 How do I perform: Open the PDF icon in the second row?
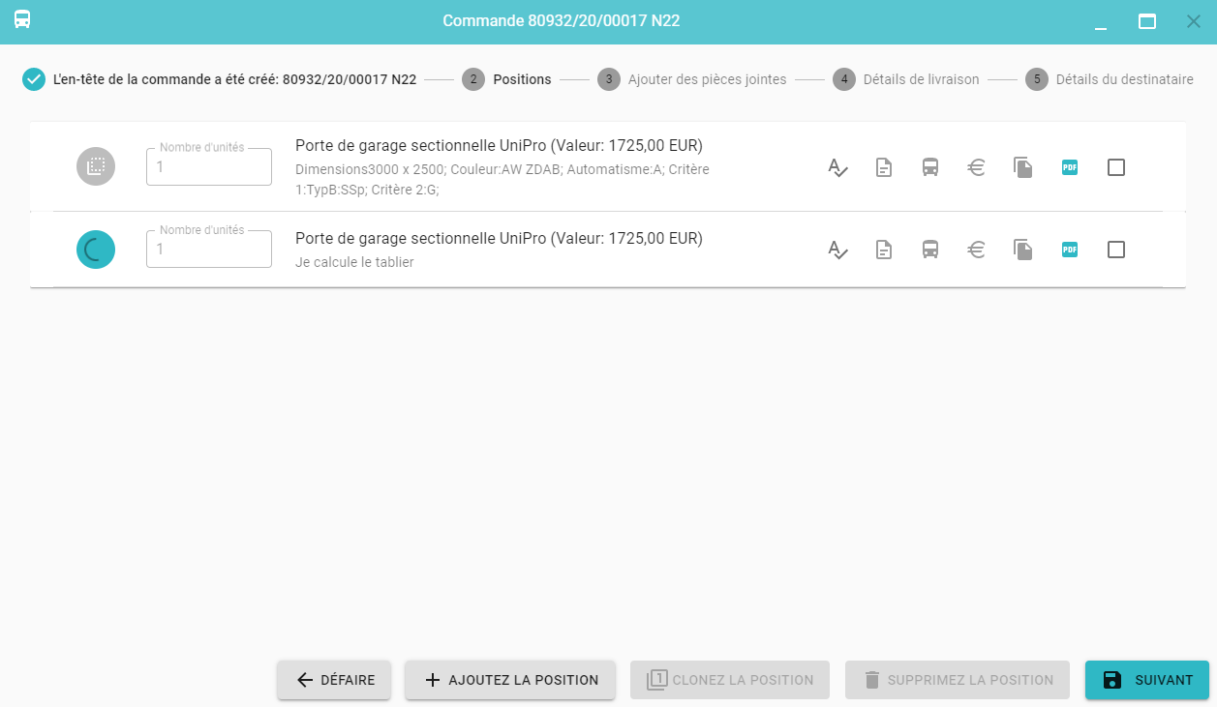[1070, 250]
